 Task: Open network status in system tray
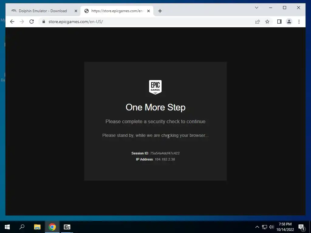[x=265, y=227]
